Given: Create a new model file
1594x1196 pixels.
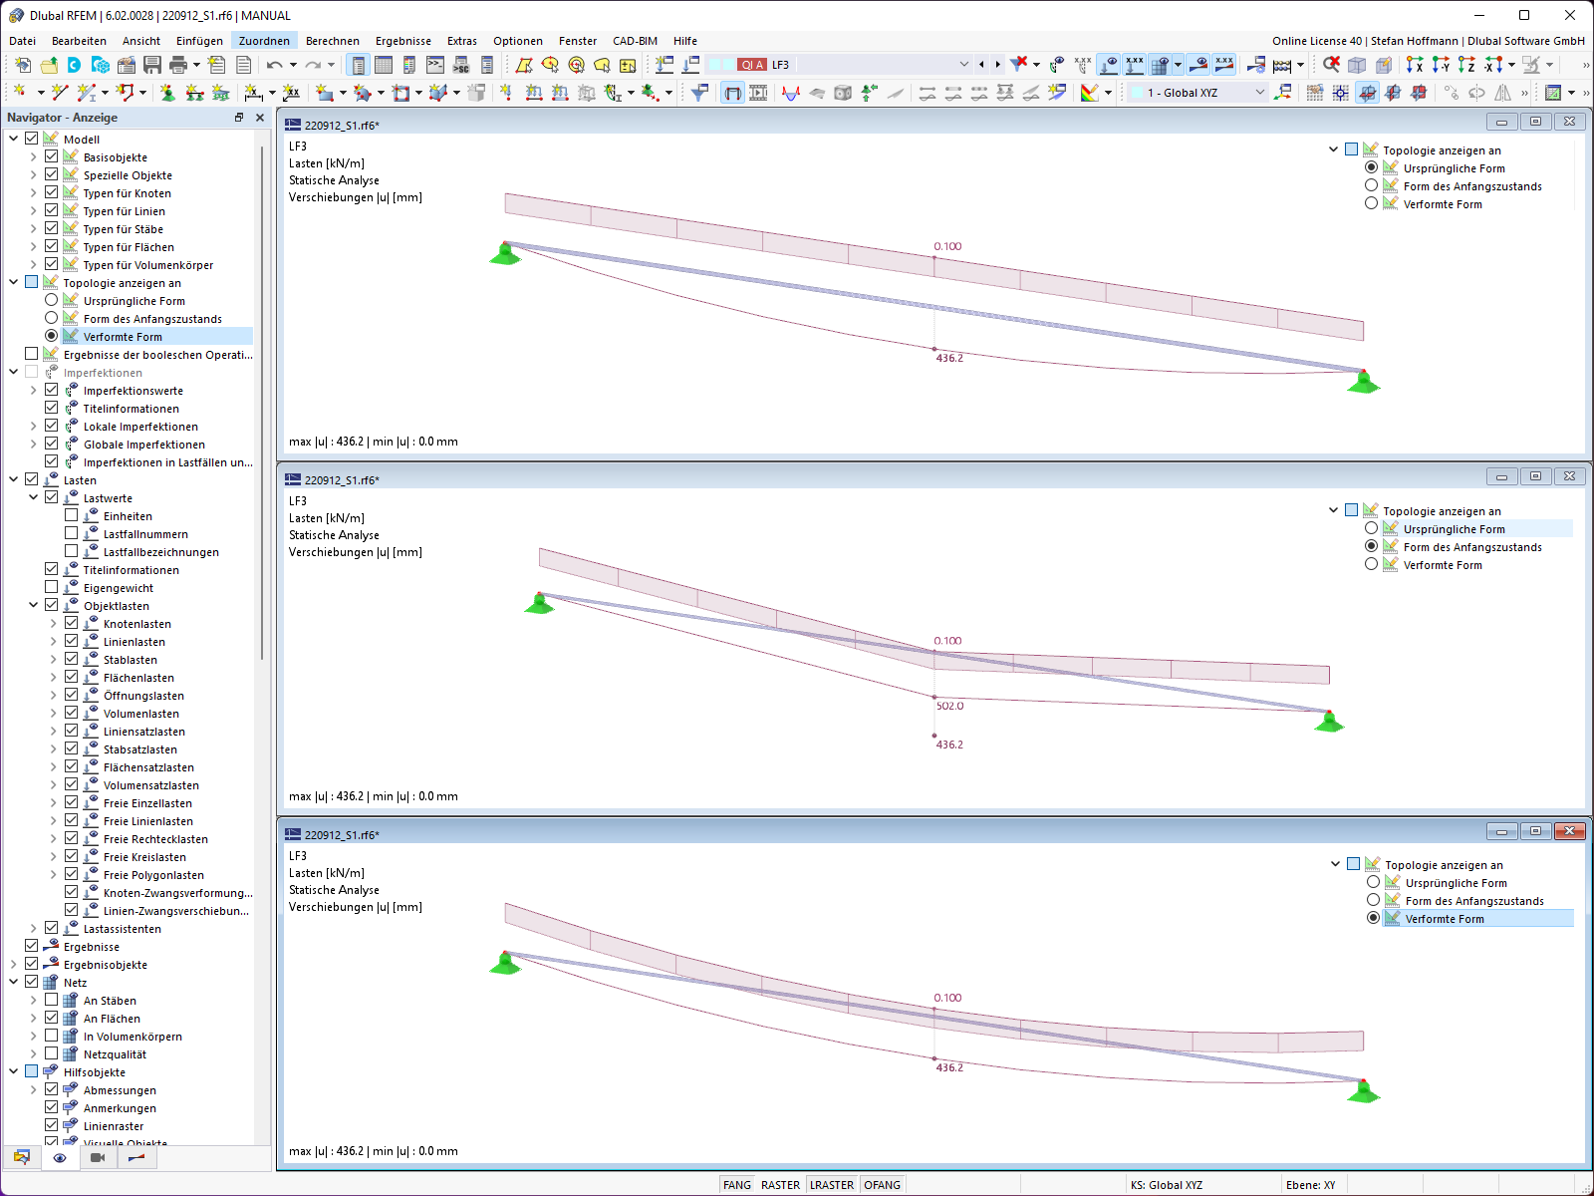Looking at the screenshot, I should [23, 65].
